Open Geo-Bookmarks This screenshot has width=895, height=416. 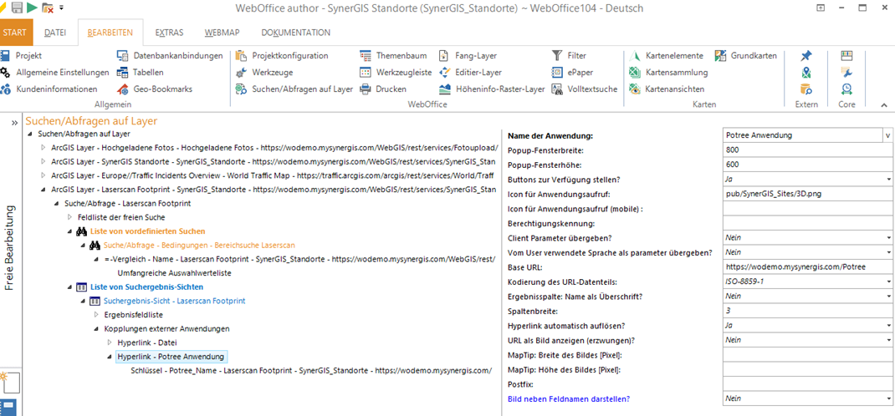[x=154, y=89]
